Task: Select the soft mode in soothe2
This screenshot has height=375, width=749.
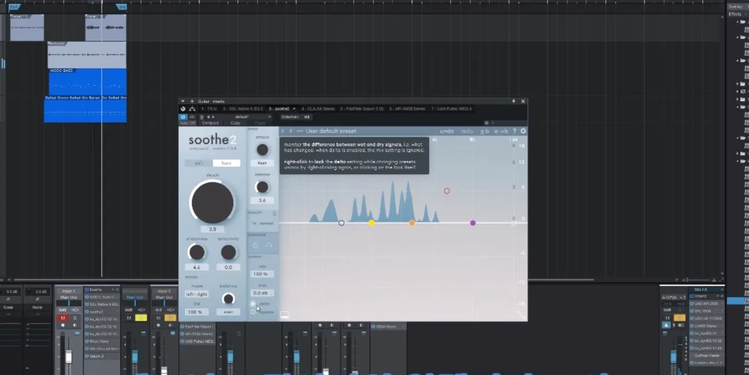Action: point(198,163)
